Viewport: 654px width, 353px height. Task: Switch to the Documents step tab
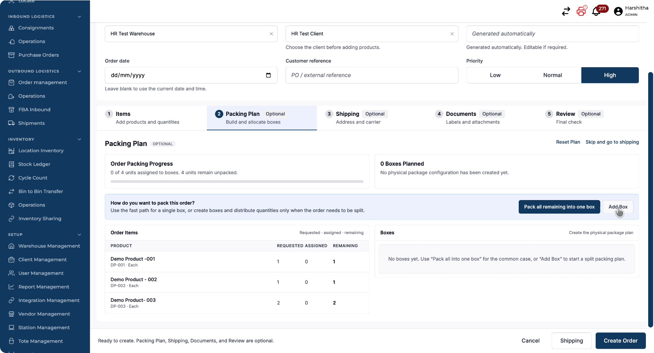pyautogui.click(x=482, y=118)
